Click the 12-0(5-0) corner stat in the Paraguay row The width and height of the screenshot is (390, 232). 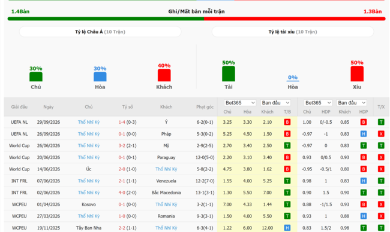pyautogui.click(x=205, y=157)
